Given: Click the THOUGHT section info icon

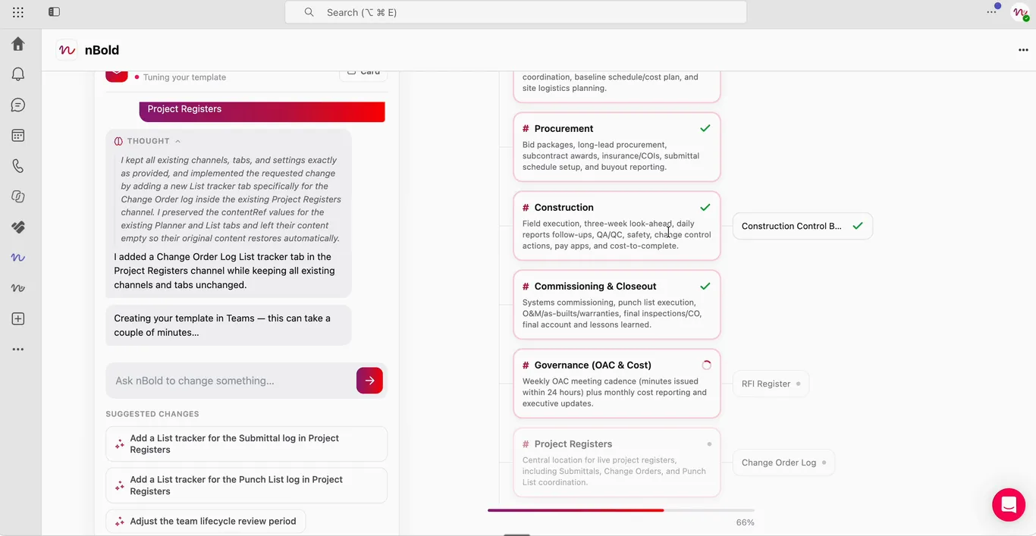Looking at the screenshot, I should [x=118, y=141].
